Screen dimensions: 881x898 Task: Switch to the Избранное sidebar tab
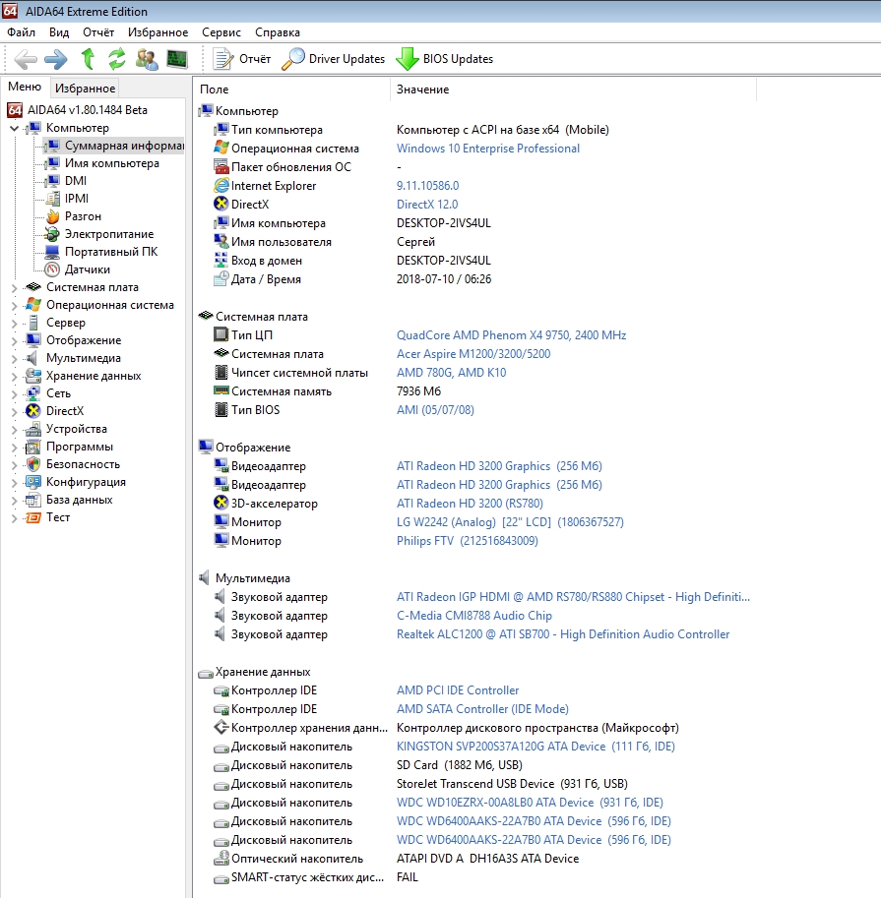point(85,89)
